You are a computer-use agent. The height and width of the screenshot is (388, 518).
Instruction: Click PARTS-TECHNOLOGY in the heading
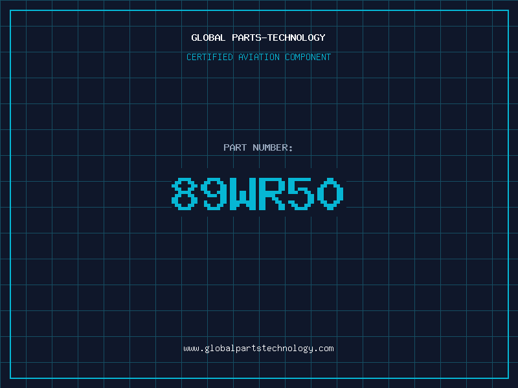point(279,38)
